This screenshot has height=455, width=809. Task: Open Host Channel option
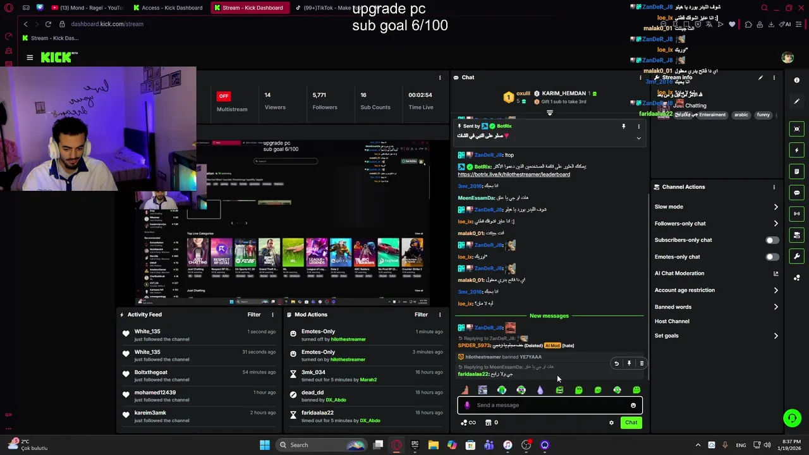coord(672,322)
